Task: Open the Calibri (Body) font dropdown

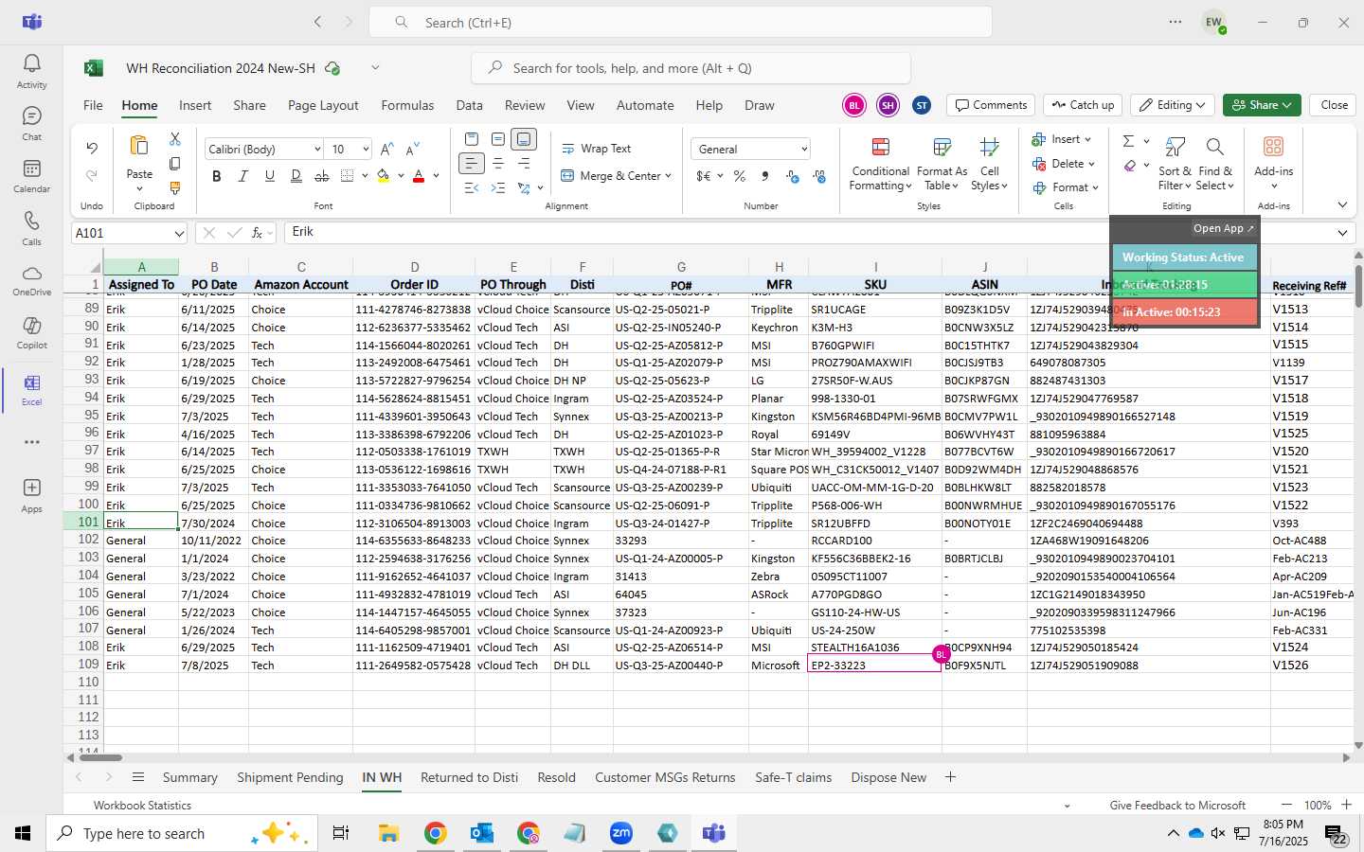Action: [x=317, y=150]
